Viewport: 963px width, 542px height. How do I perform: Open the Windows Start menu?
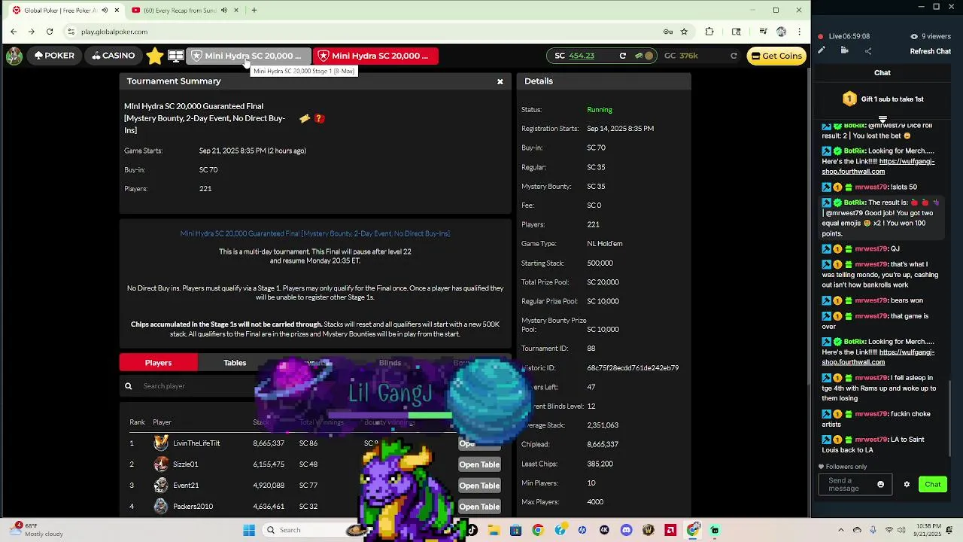(249, 530)
